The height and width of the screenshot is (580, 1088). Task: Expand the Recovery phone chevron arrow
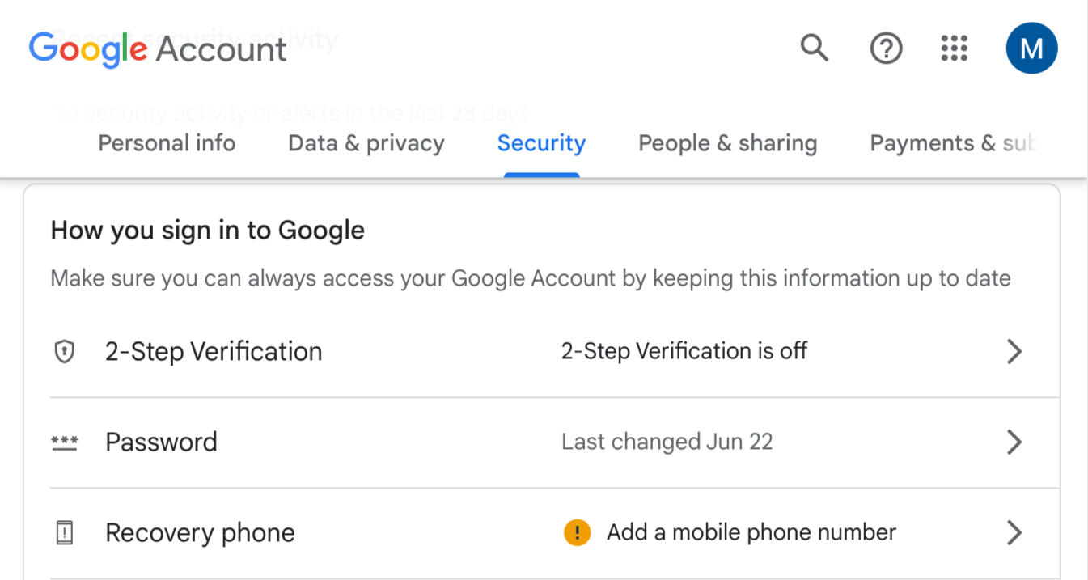(x=1014, y=533)
